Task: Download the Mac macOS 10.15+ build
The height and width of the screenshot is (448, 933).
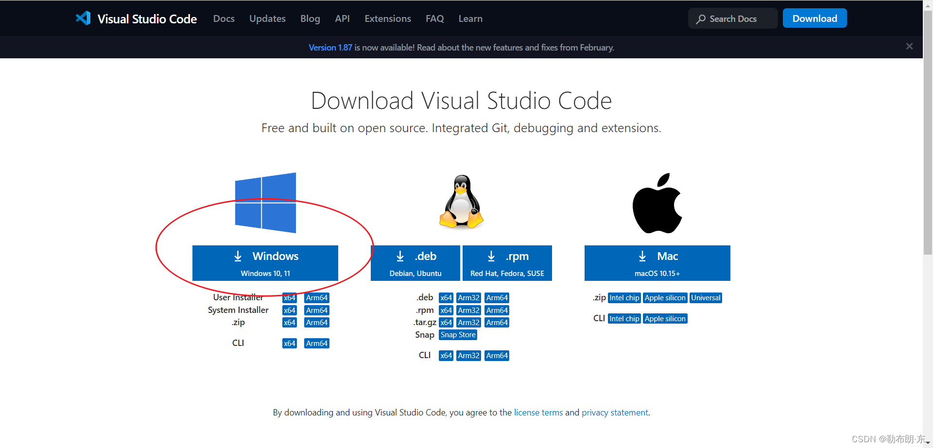Action: click(x=657, y=263)
